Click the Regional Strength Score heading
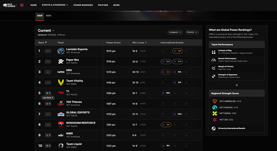 coord(225,93)
